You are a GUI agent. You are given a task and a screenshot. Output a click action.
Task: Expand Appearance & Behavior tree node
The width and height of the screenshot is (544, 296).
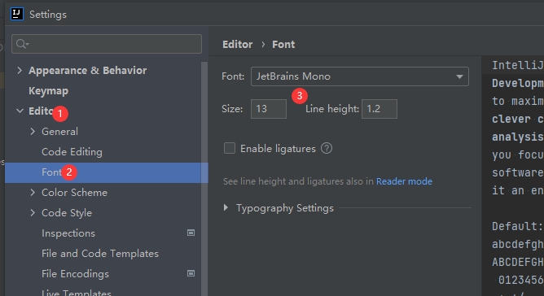[20, 71]
